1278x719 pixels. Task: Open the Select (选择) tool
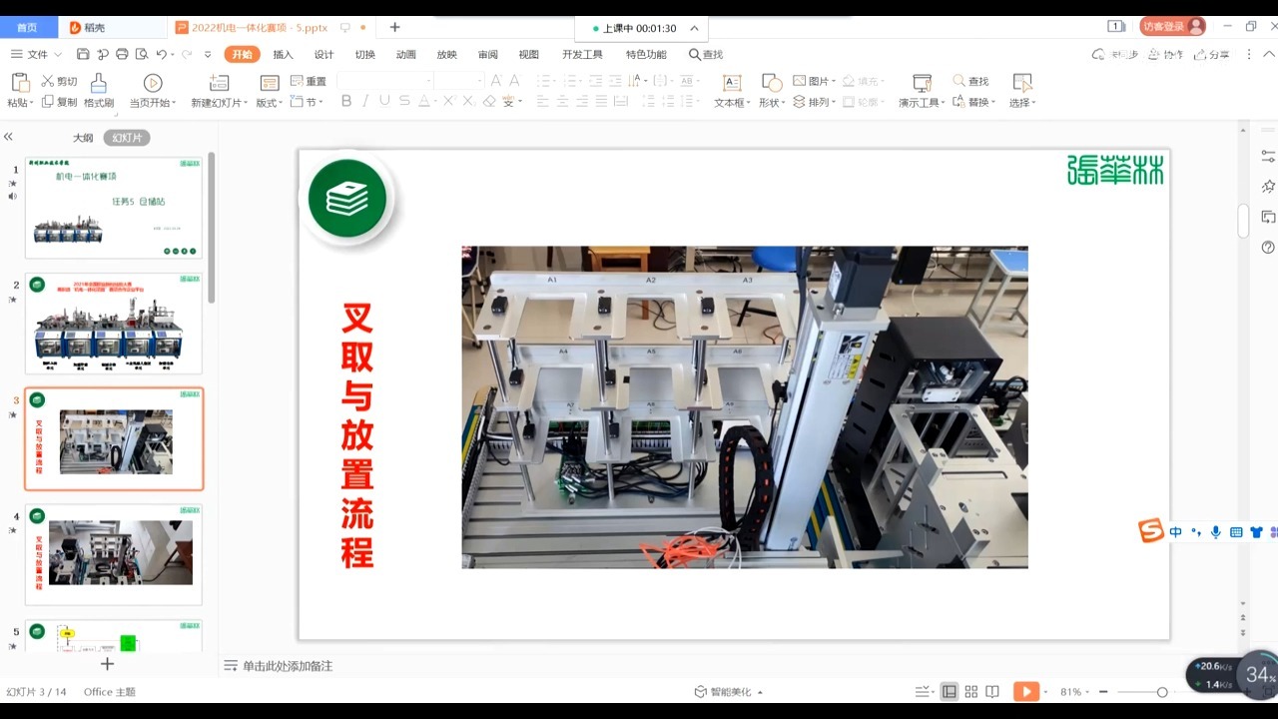pos(1022,90)
